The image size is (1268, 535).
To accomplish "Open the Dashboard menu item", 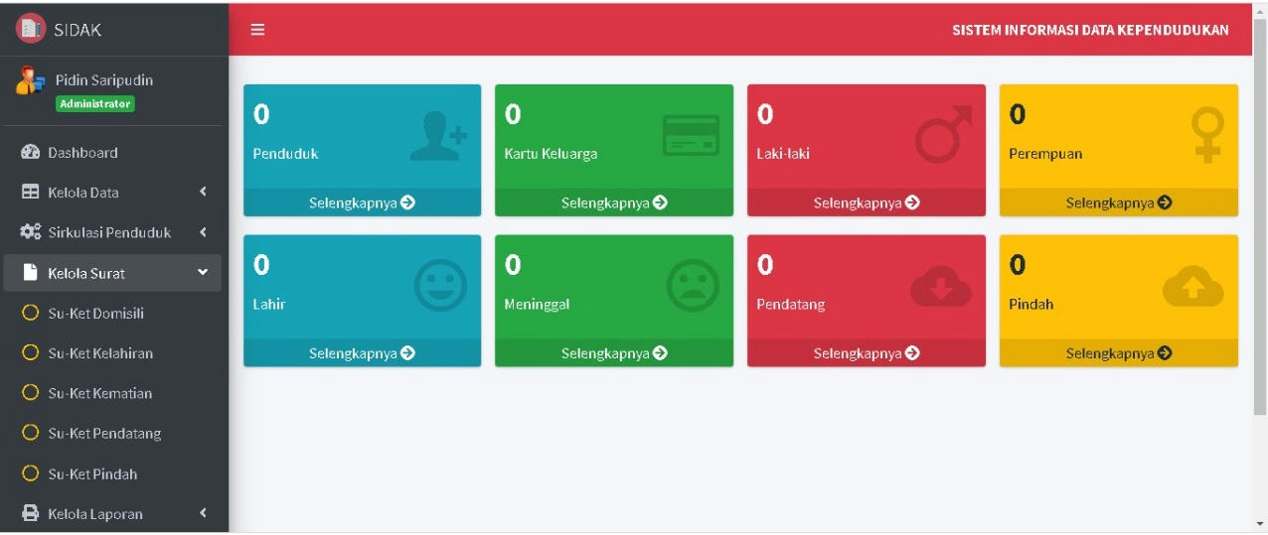I will tap(82, 153).
